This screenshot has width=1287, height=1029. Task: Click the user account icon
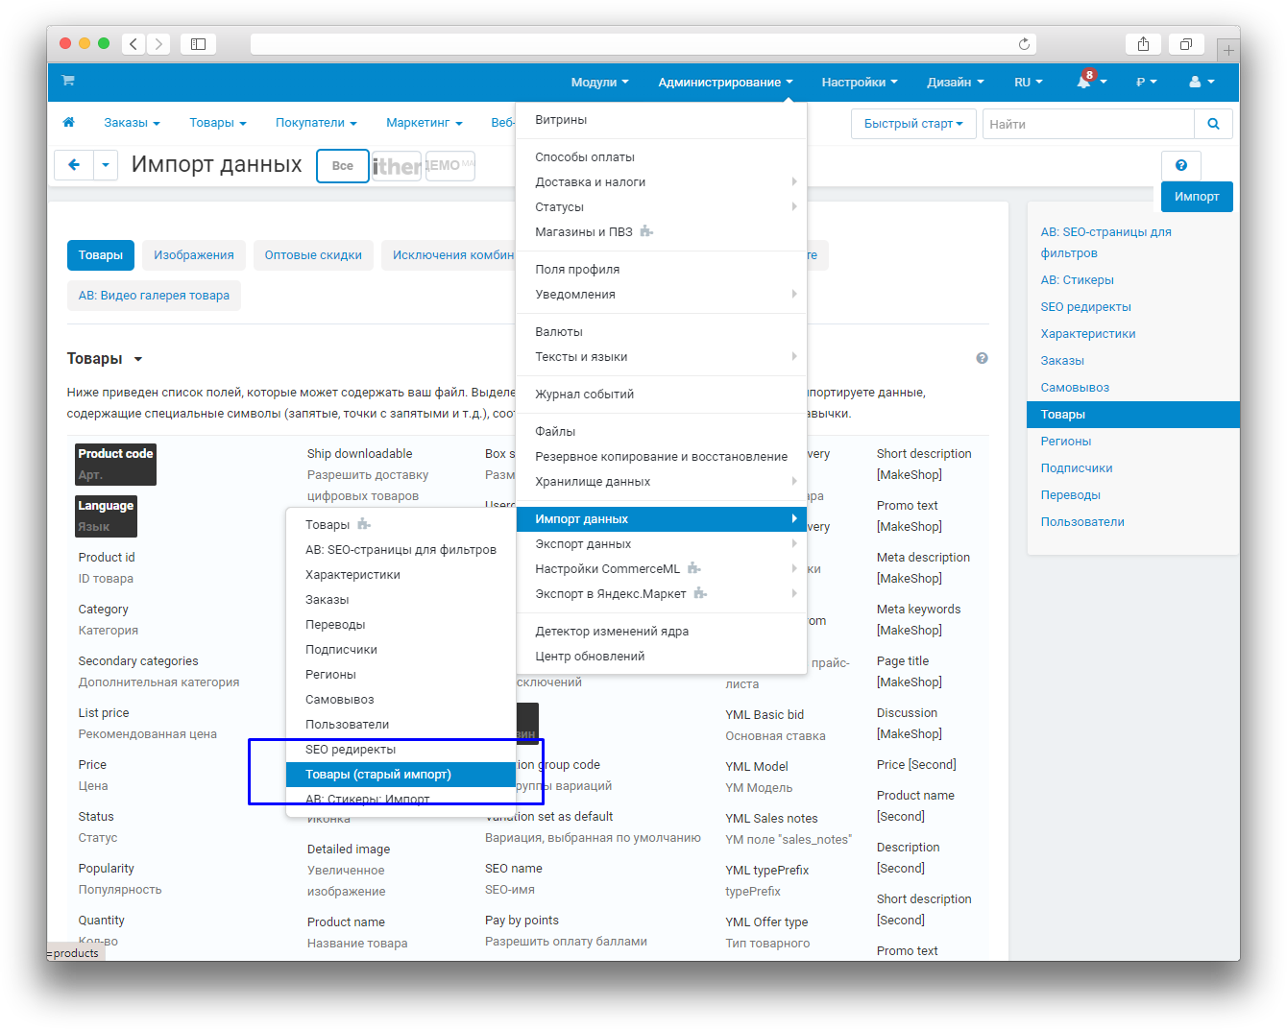[1196, 83]
